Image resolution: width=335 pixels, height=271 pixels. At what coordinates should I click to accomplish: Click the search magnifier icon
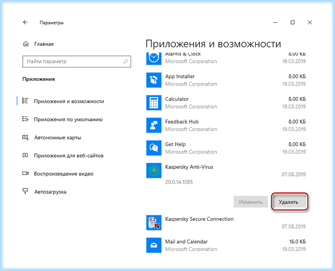(126, 61)
